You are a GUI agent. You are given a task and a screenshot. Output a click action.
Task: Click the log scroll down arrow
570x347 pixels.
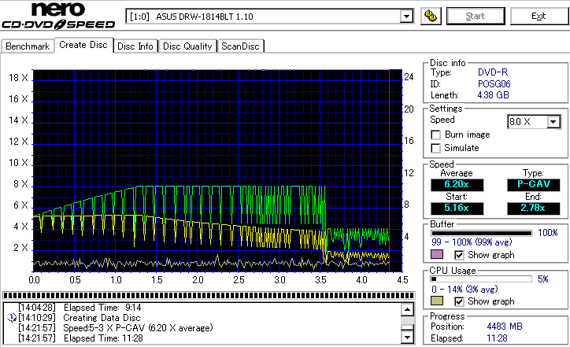click(408, 338)
